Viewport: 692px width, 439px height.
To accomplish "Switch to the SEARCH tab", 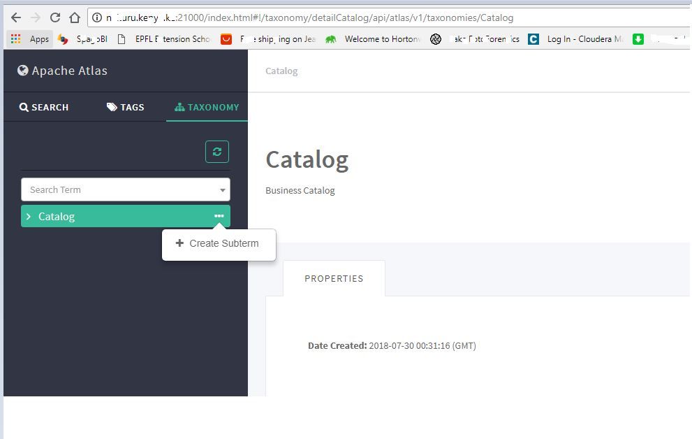I will (44, 107).
